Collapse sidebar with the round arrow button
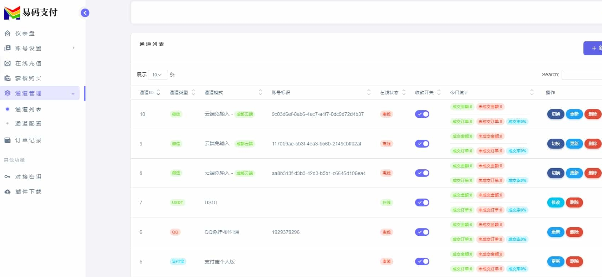The height and width of the screenshot is (277, 602). 85,13
